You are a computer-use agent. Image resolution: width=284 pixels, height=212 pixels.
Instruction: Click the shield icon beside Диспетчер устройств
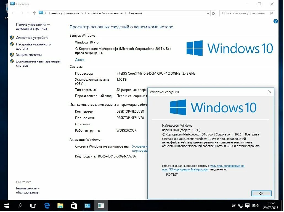click(12, 38)
